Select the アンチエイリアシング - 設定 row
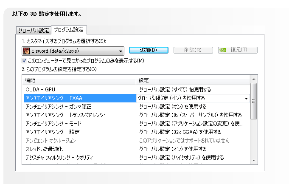 click(136, 132)
